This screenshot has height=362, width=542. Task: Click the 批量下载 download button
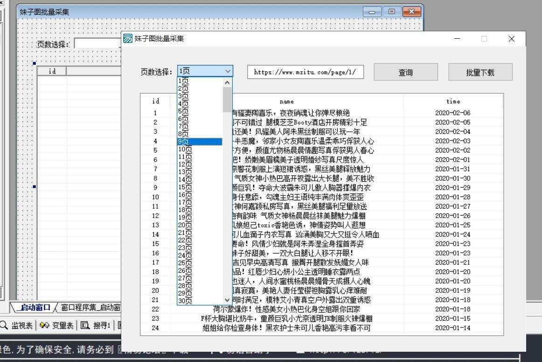(480, 71)
